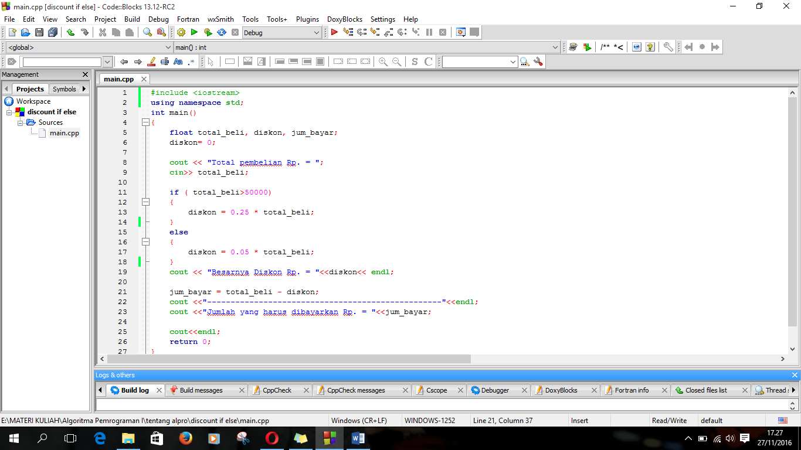Start a debugging session

(x=333, y=32)
